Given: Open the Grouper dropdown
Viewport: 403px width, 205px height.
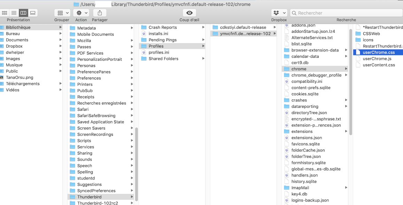Looking at the screenshot, I should 62,13.
